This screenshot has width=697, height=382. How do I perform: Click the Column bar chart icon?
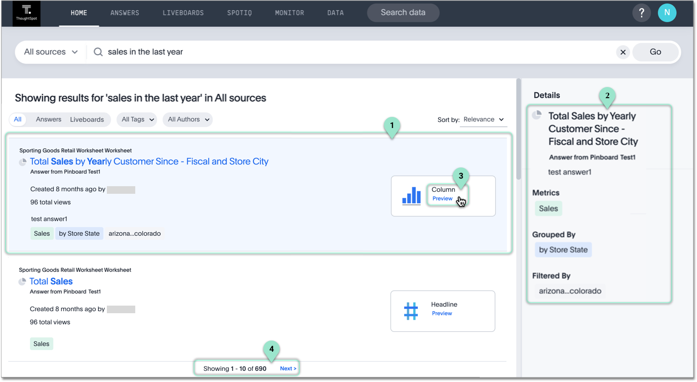coord(411,196)
